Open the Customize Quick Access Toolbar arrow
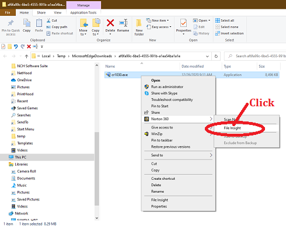 (42, 47)
